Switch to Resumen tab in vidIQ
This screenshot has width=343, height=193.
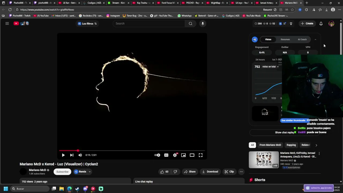pyautogui.click(x=285, y=39)
